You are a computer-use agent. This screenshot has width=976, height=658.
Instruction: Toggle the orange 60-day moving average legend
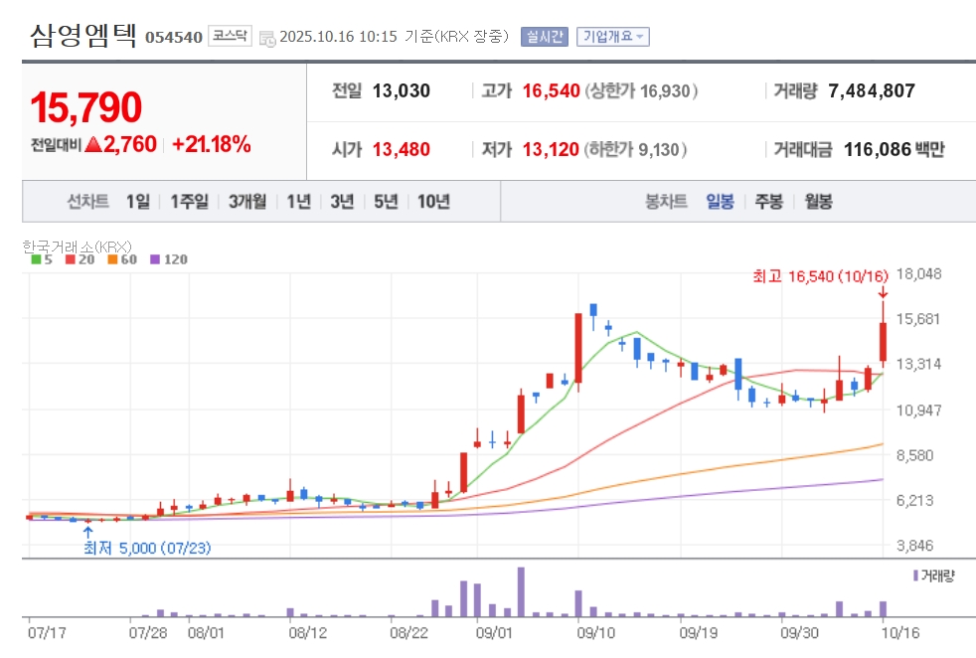[120, 259]
